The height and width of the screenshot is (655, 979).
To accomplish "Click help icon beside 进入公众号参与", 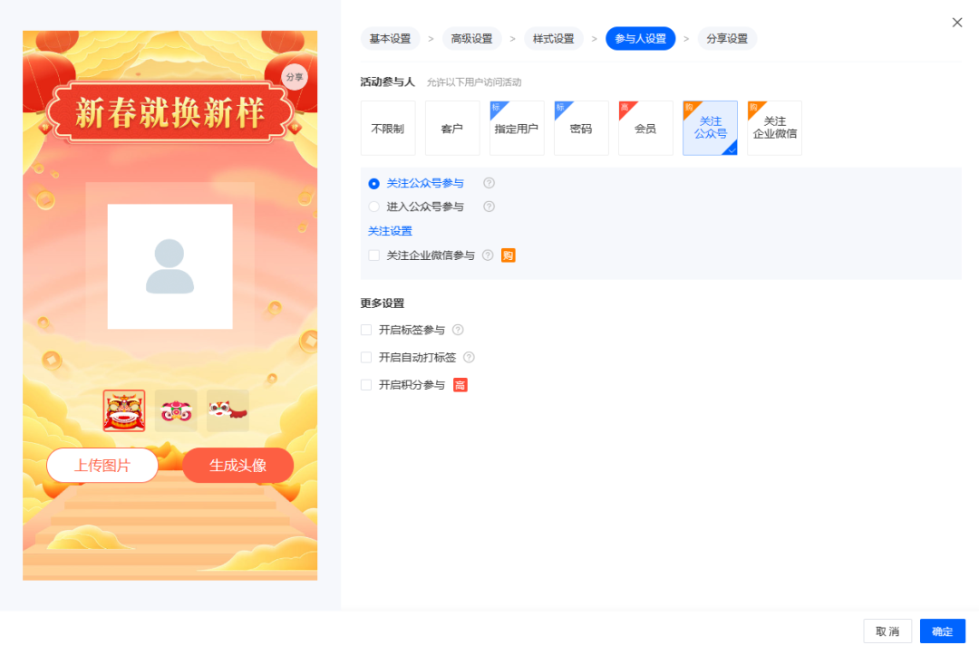I will tap(489, 207).
